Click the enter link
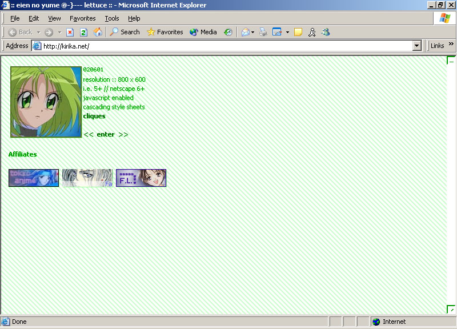 pos(106,134)
